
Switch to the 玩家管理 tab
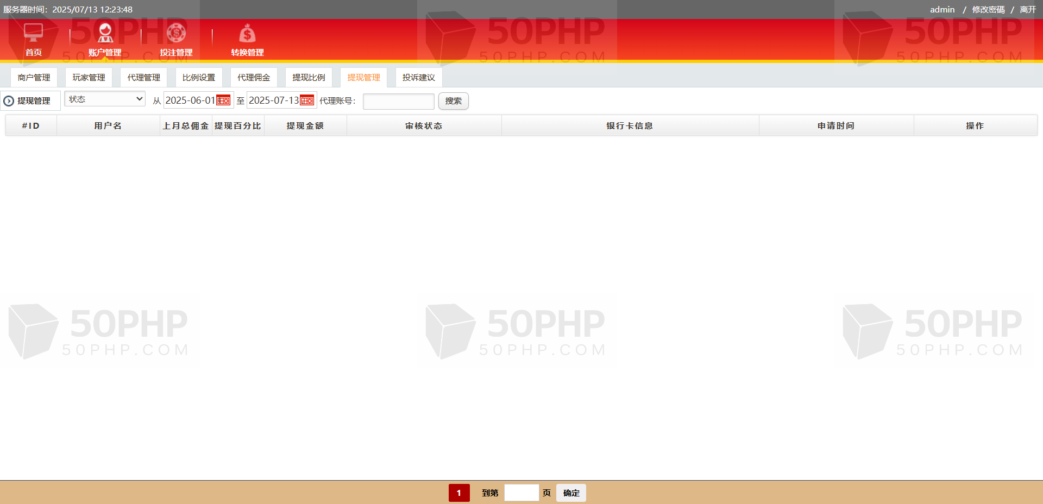click(89, 78)
